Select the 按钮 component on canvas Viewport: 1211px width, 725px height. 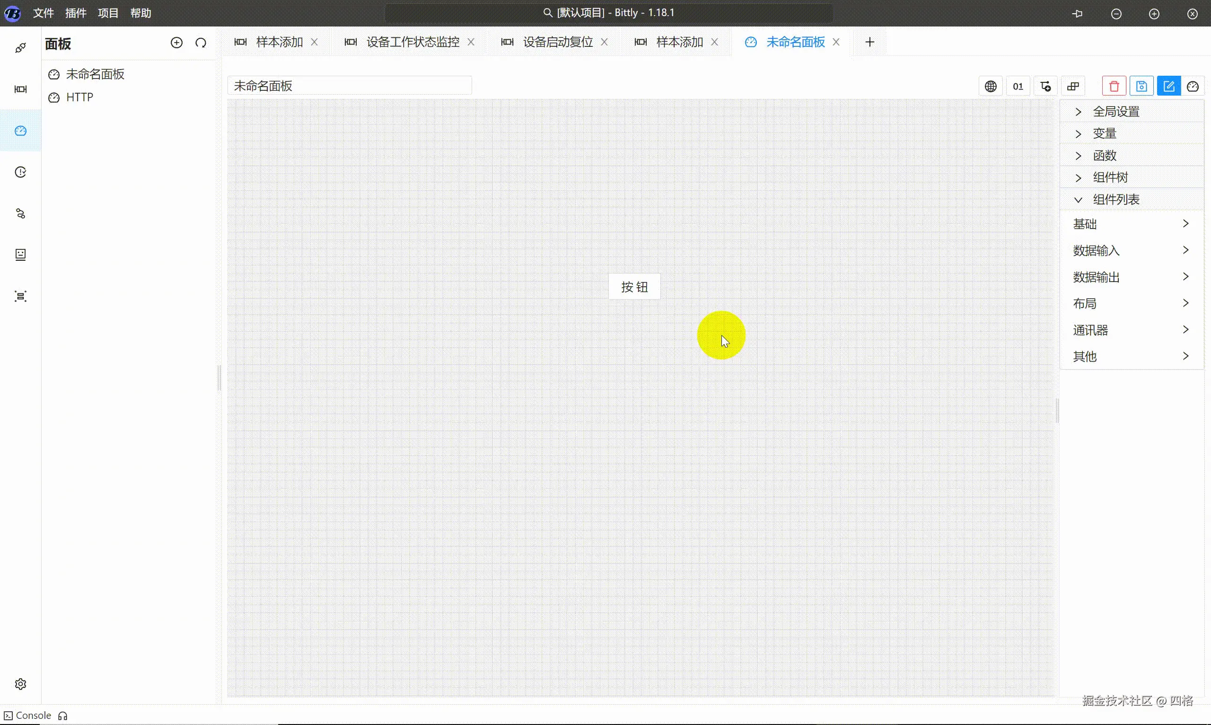tap(634, 287)
